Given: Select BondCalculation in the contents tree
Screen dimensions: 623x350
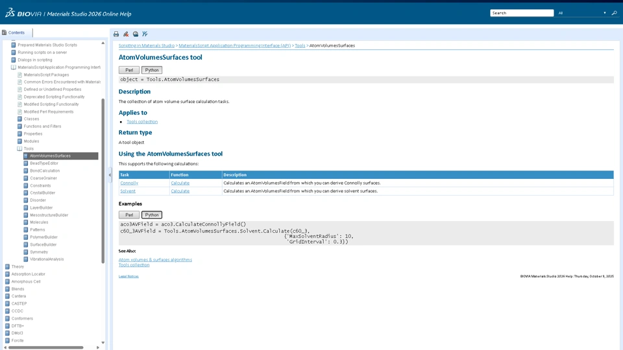Looking at the screenshot, I should click(45, 170).
